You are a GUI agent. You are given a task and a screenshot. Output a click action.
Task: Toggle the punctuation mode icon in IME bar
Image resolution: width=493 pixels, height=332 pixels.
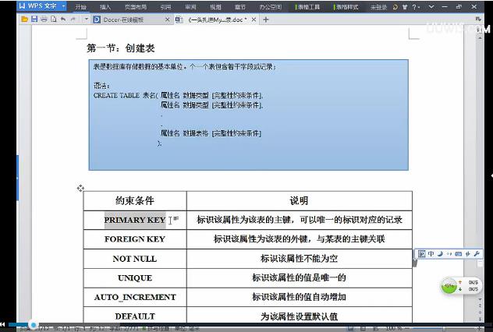pyautogui.click(x=449, y=254)
